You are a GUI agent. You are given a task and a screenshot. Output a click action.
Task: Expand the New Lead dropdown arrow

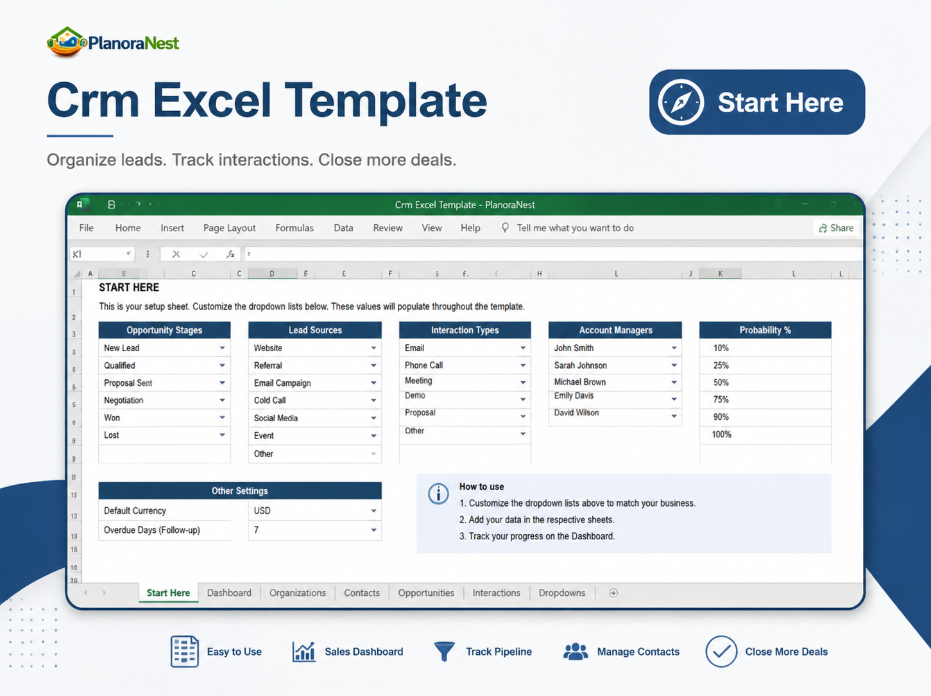tap(222, 348)
